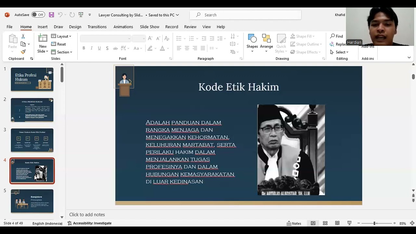Expand the Select dropdown in Editing
This screenshot has height=234, width=416.
[339, 52]
